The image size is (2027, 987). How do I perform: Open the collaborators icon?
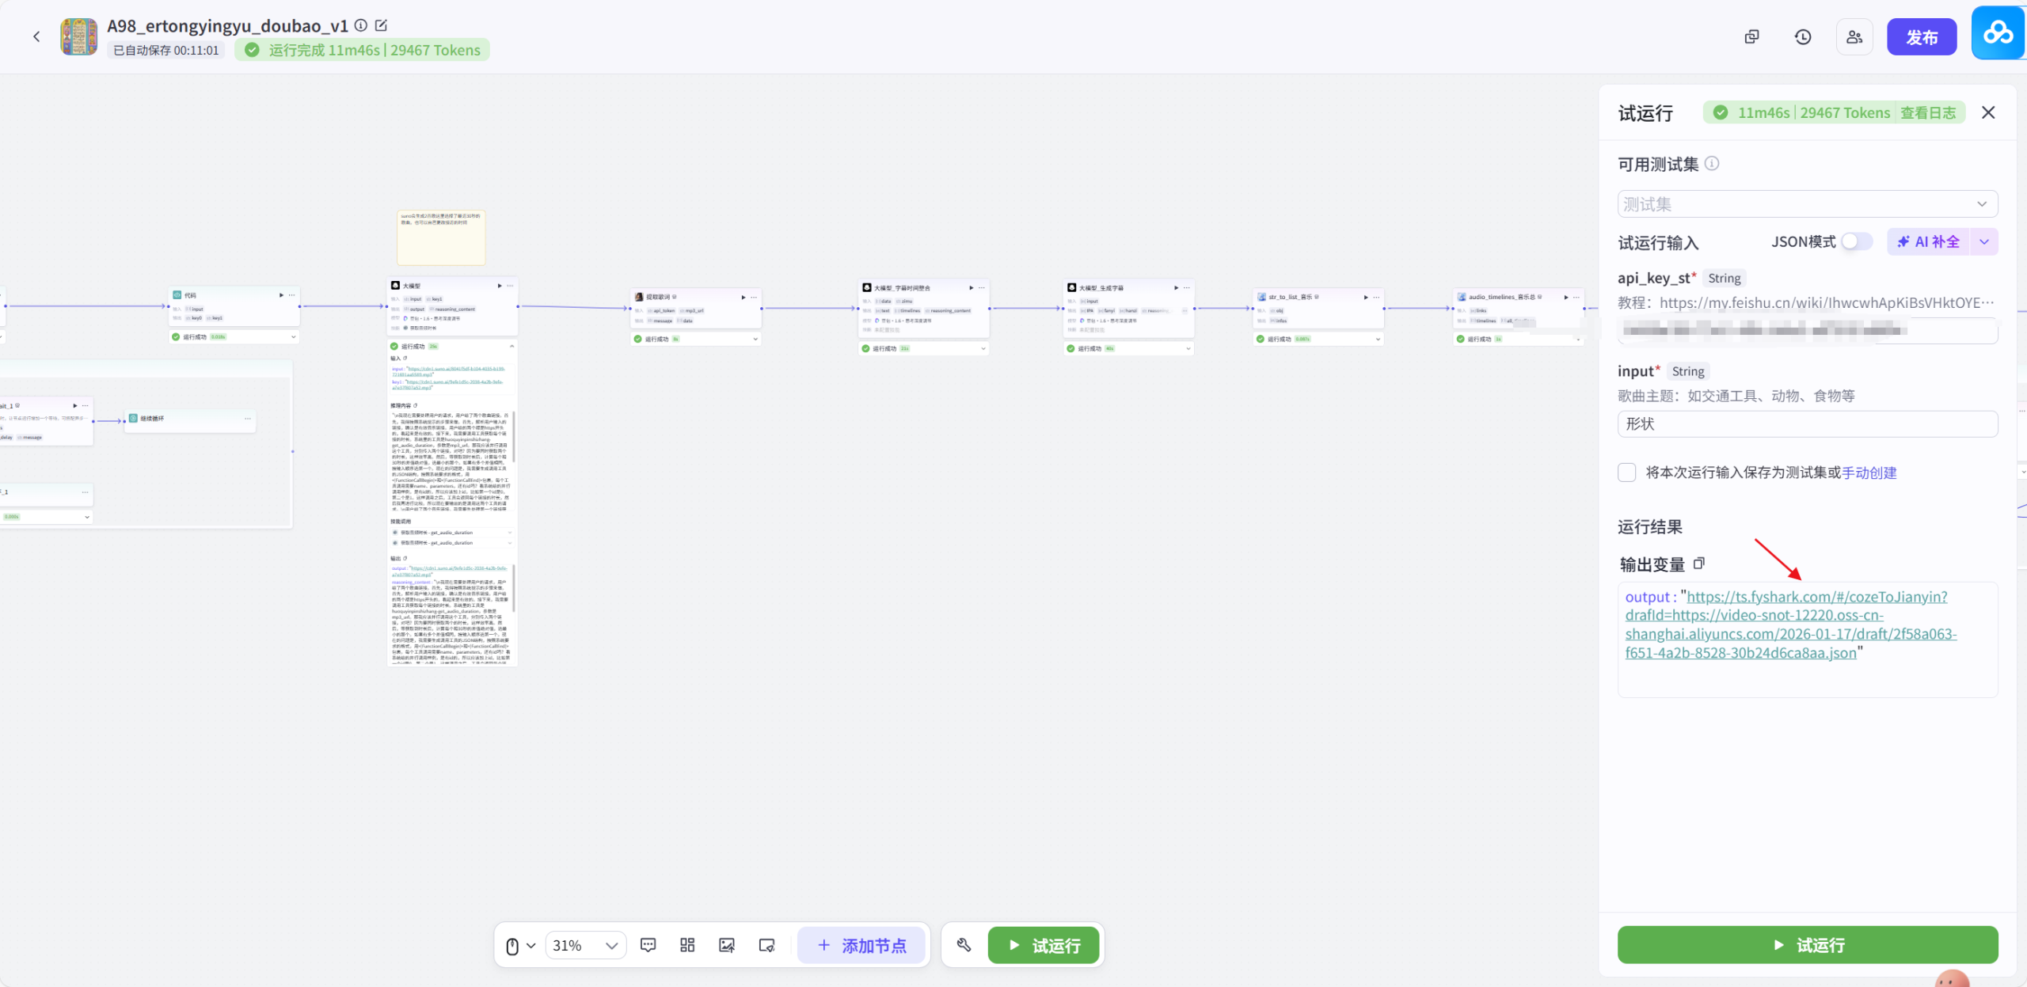(1854, 37)
